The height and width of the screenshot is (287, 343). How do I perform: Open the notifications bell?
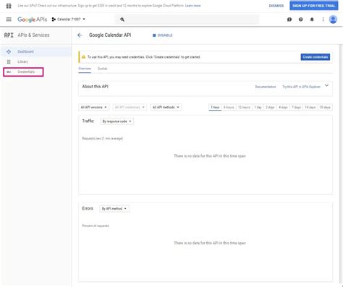tap(312, 20)
